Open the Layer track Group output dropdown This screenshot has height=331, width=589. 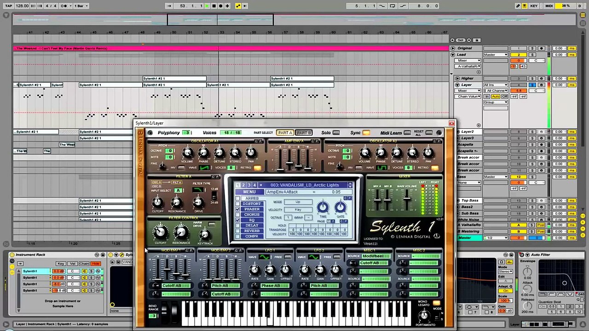click(x=496, y=103)
